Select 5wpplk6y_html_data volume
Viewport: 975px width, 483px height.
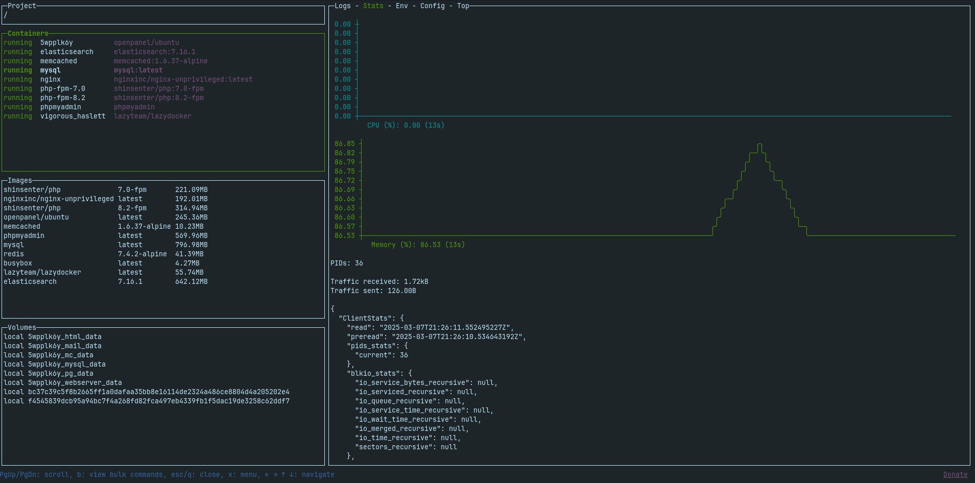[163, 336]
